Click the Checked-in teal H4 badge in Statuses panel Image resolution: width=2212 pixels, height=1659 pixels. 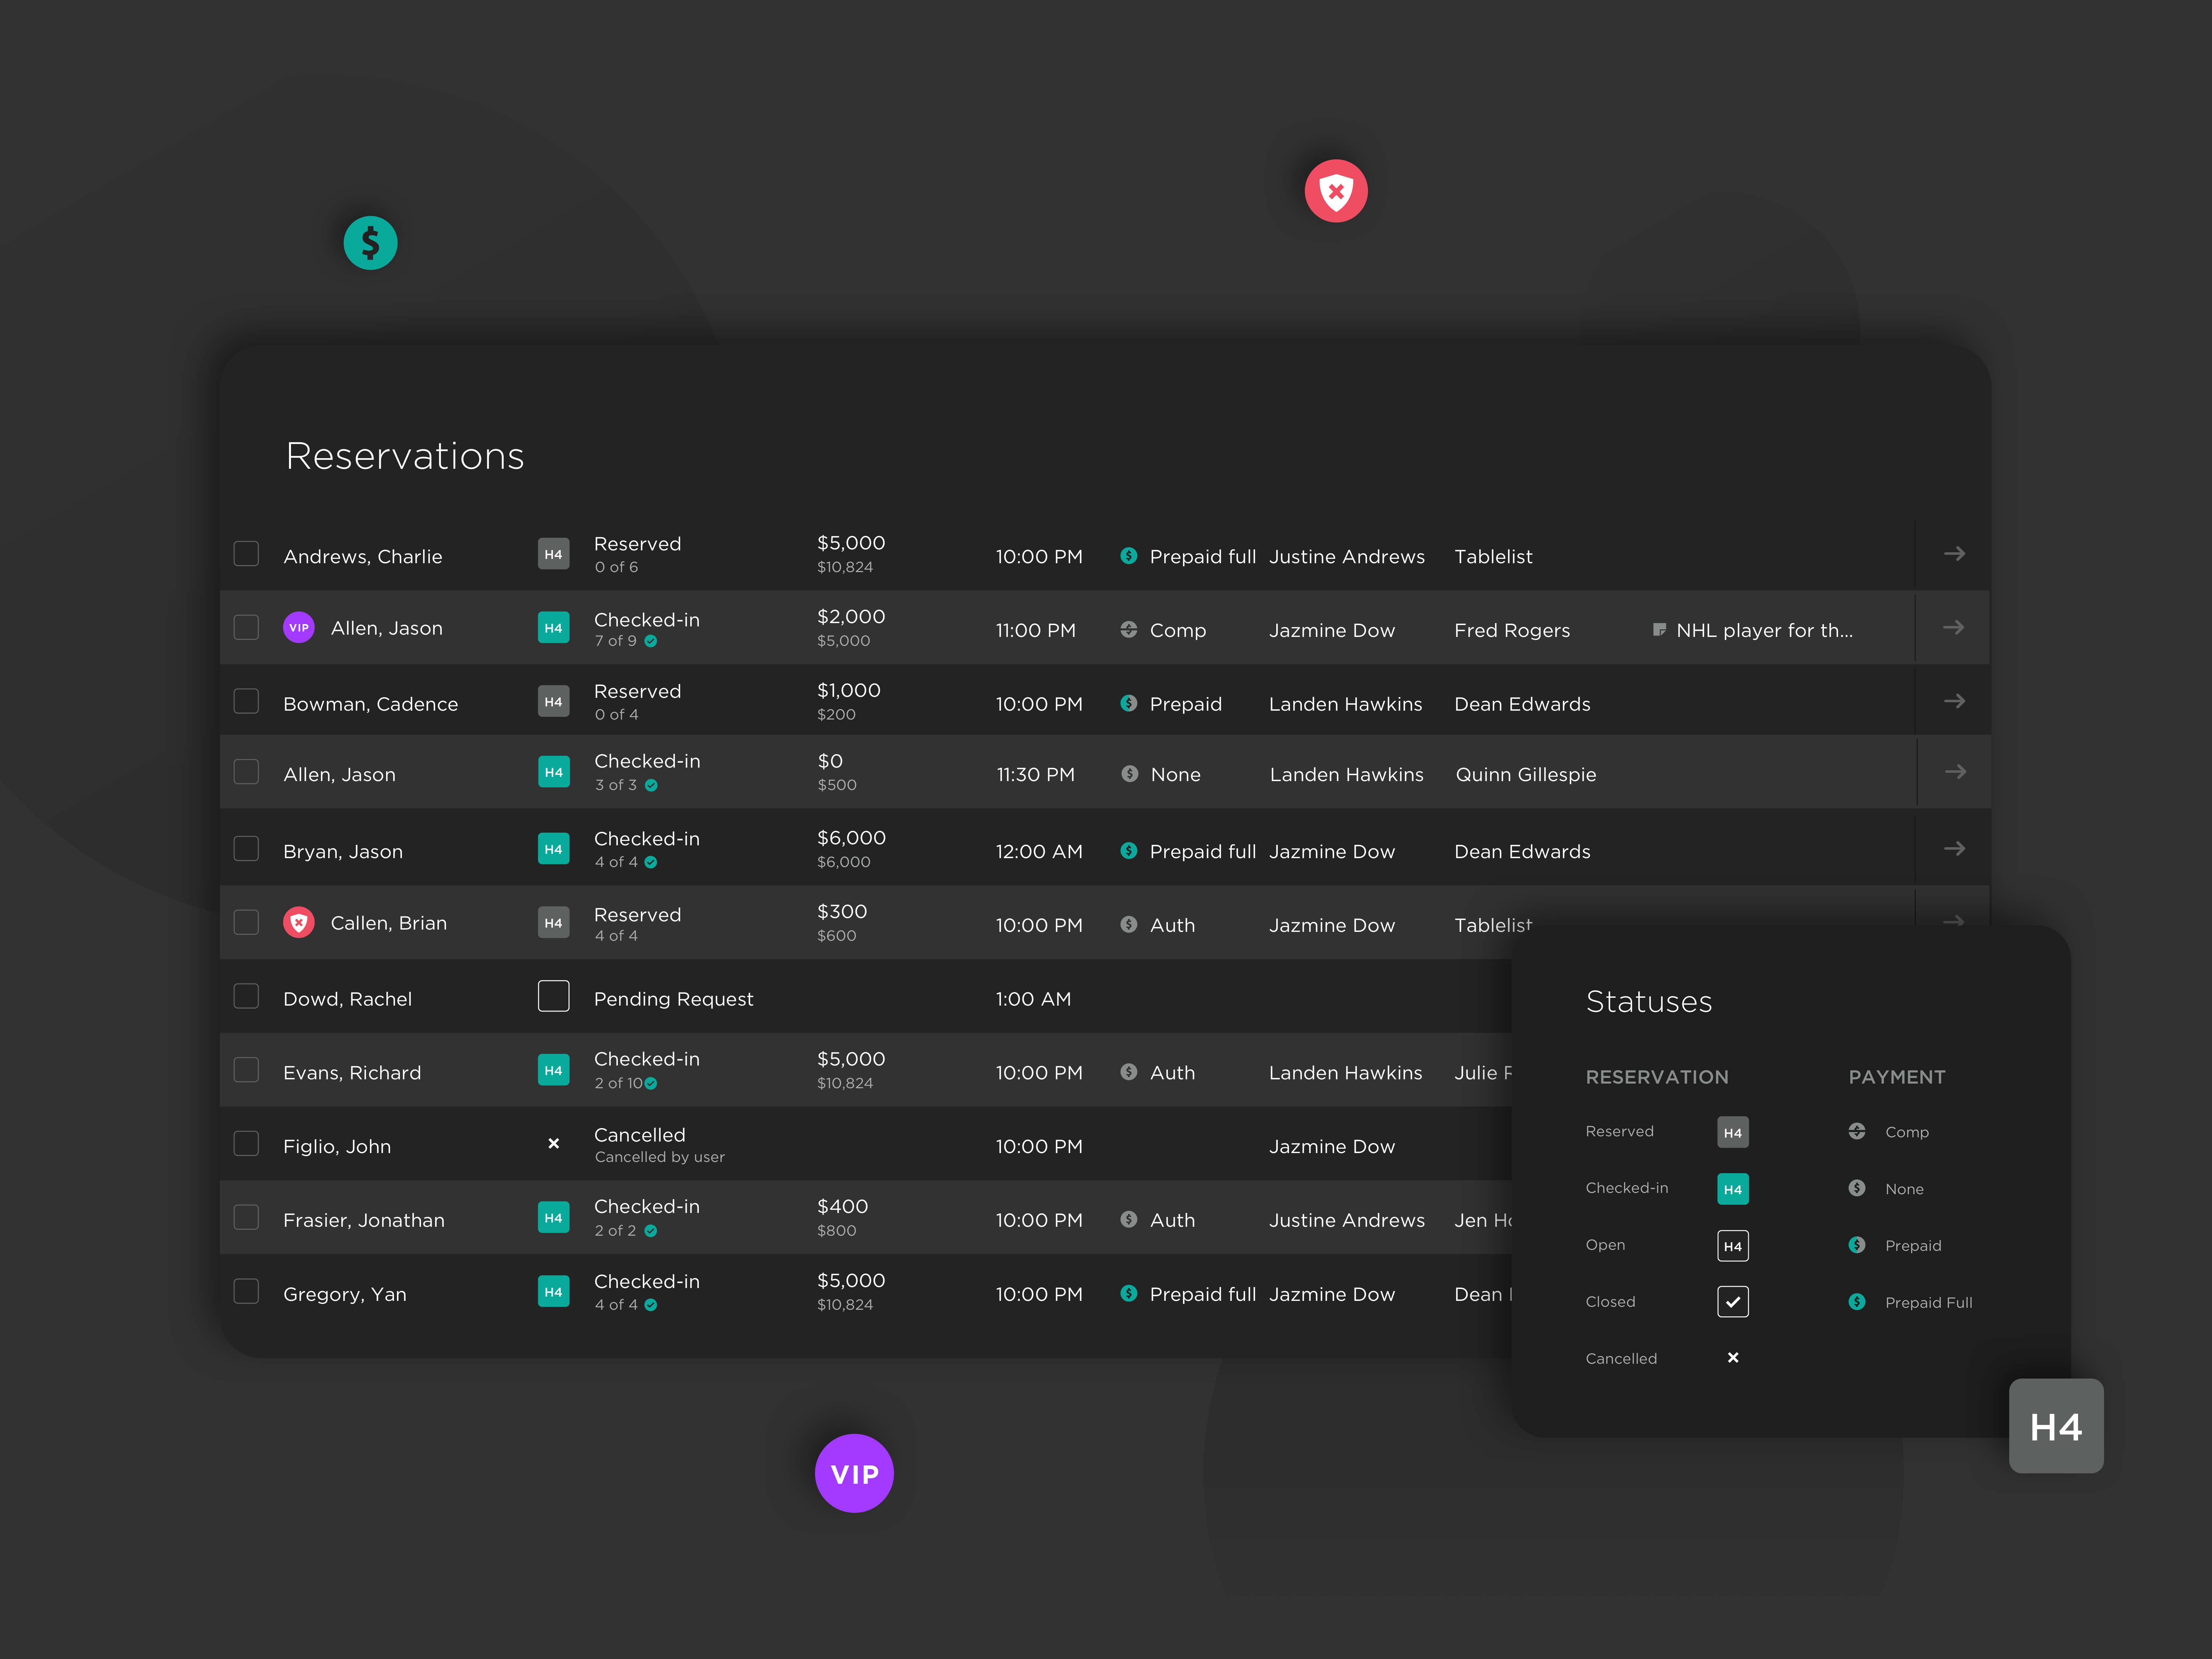click(x=1733, y=1189)
